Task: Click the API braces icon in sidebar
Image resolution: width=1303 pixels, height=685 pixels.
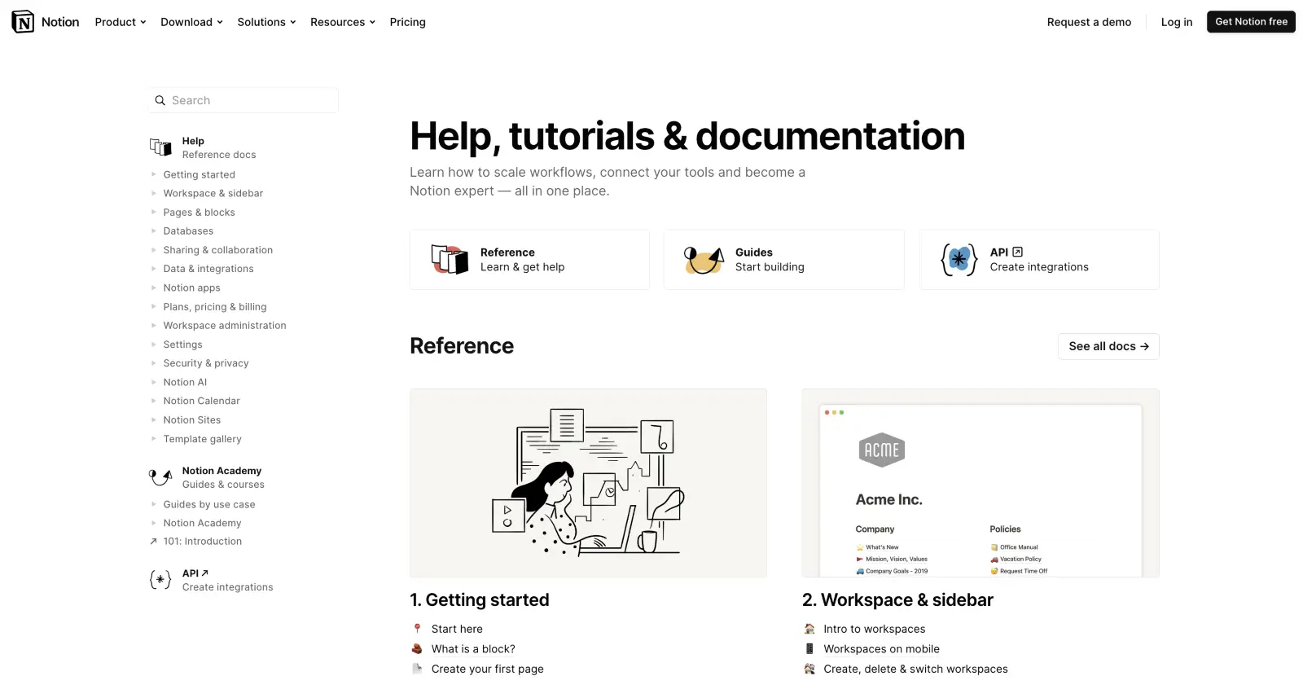Action: 161,580
